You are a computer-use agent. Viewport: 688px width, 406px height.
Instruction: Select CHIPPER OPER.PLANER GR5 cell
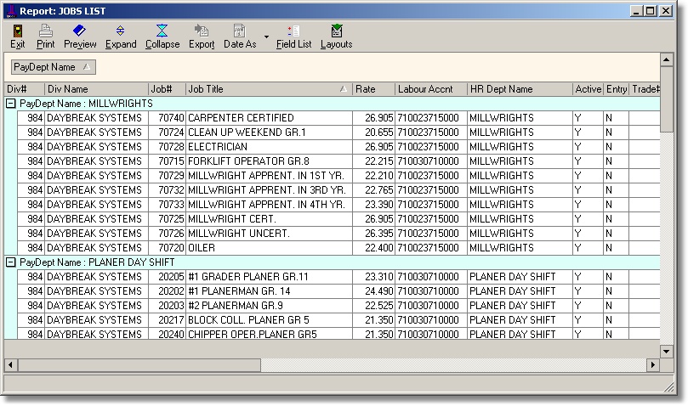coord(269,334)
